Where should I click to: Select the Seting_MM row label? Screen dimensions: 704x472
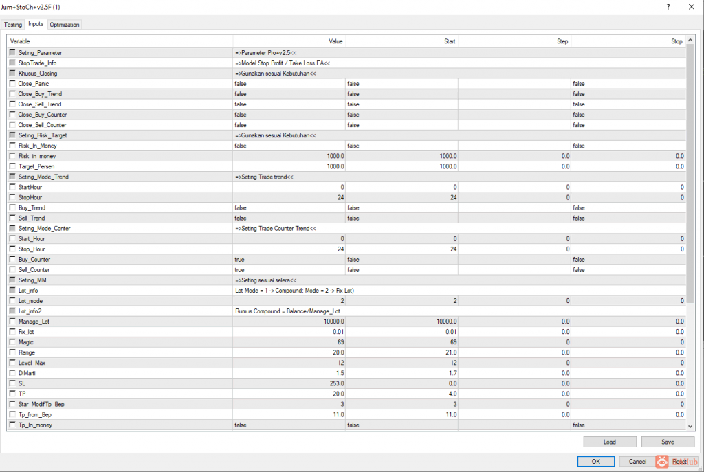(32, 280)
